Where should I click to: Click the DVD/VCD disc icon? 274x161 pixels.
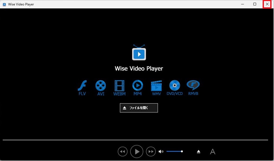point(174,86)
